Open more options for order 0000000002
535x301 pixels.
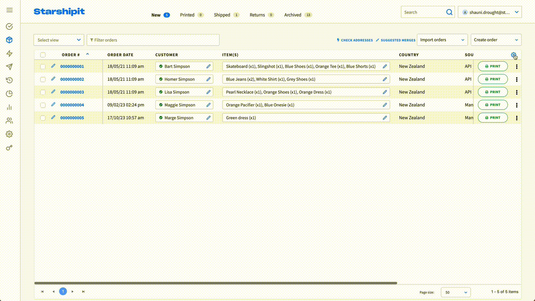click(x=517, y=79)
